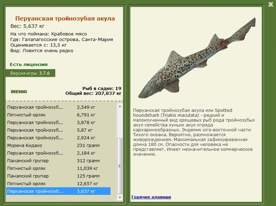Select the Пятнистый орляк 12,657 кг row
Viewport: 276px width, 206px height.
click(x=58, y=184)
